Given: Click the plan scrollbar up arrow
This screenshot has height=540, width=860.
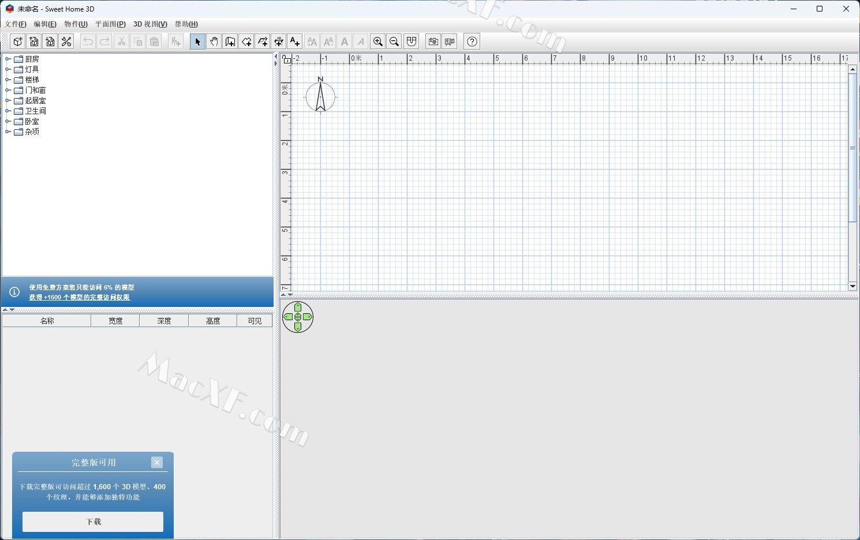Looking at the screenshot, I should pyautogui.click(x=852, y=69).
